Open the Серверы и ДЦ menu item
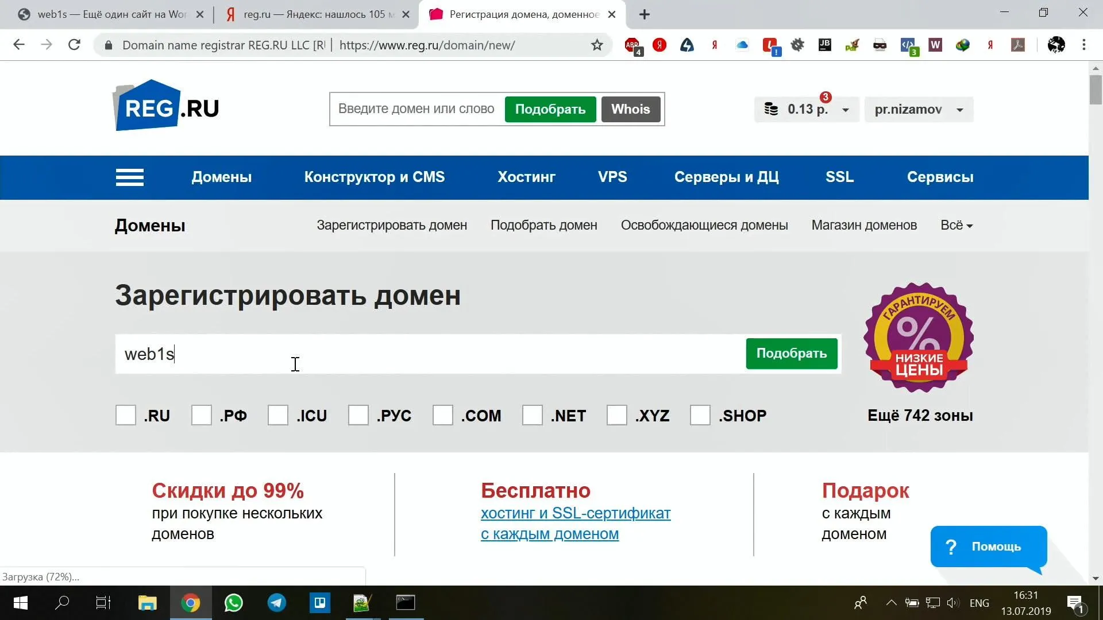 tap(726, 177)
